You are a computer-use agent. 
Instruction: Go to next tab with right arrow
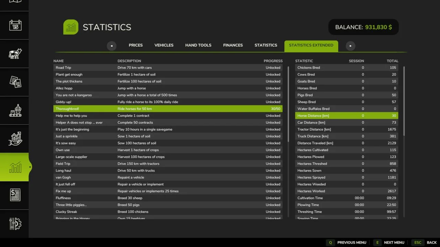[x=350, y=46]
